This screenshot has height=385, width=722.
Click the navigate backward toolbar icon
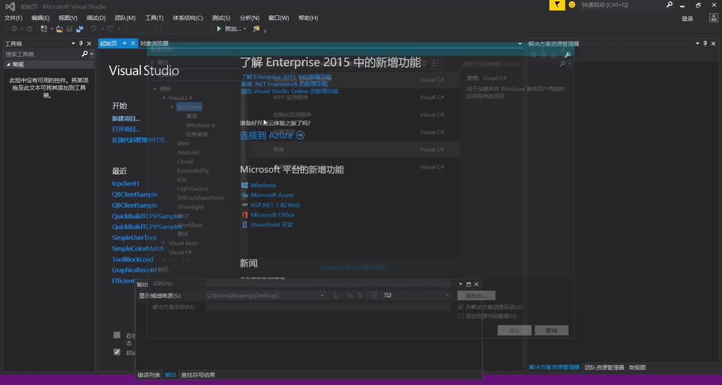click(14, 29)
